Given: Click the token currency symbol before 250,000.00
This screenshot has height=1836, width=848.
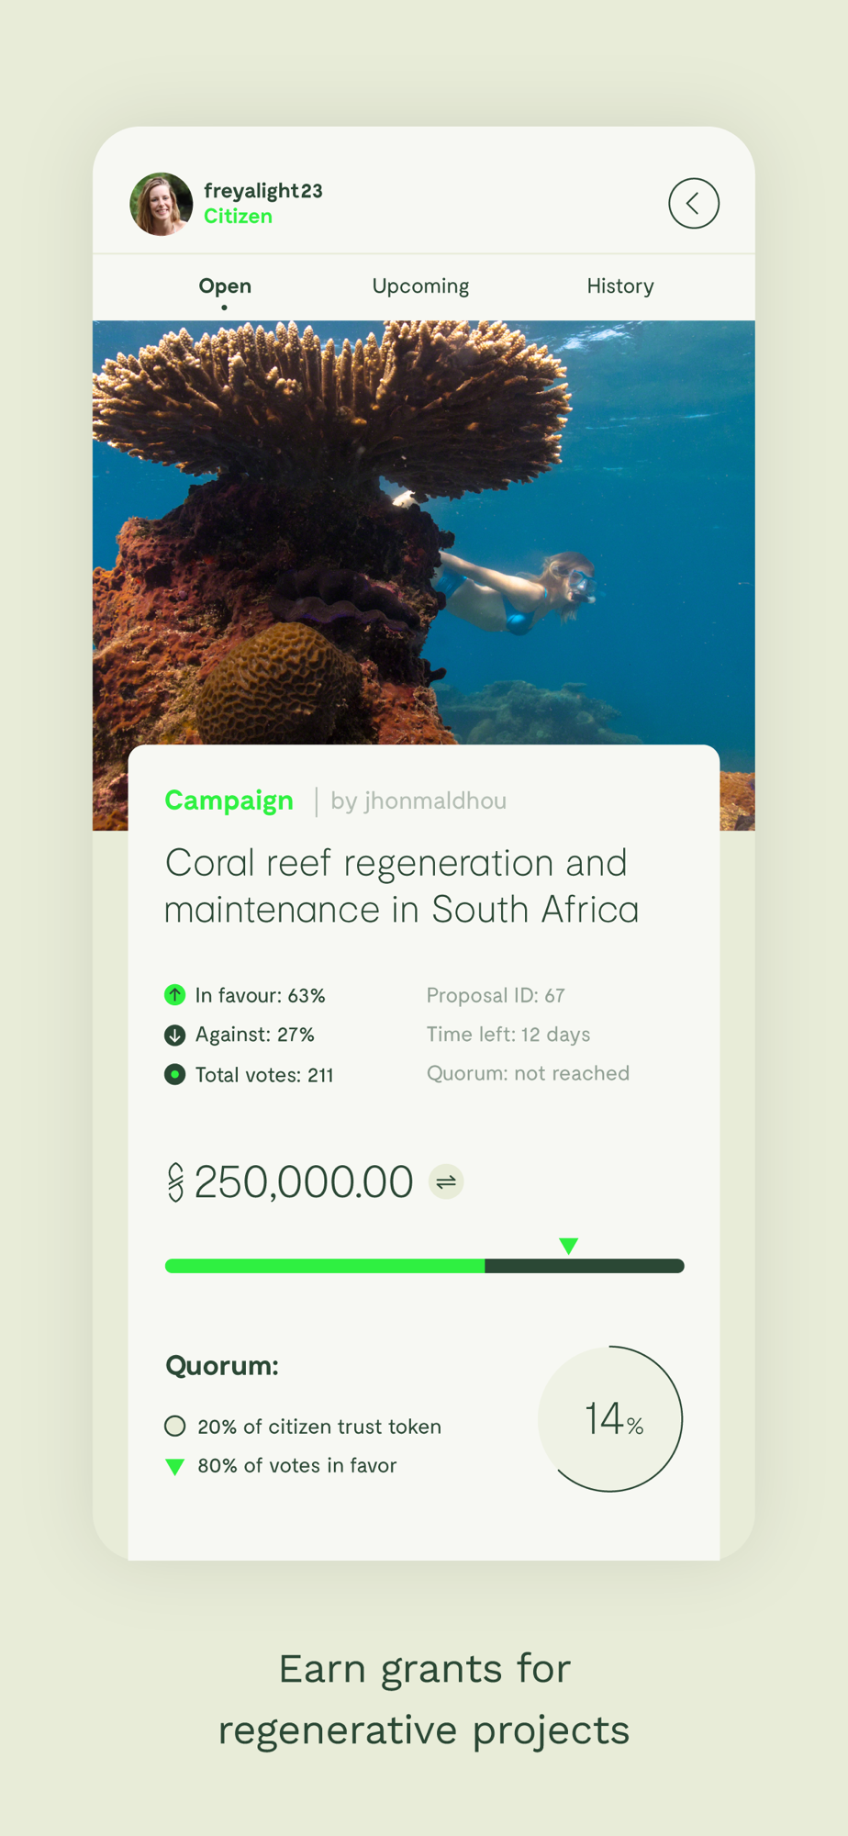Looking at the screenshot, I should tap(175, 1182).
